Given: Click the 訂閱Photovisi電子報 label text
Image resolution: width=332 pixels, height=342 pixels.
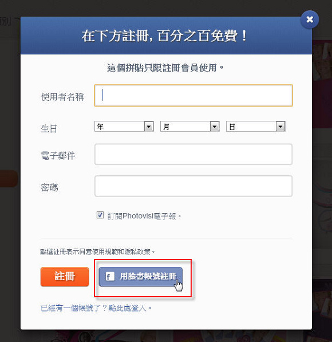Looking at the screenshot, I should [144, 216].
